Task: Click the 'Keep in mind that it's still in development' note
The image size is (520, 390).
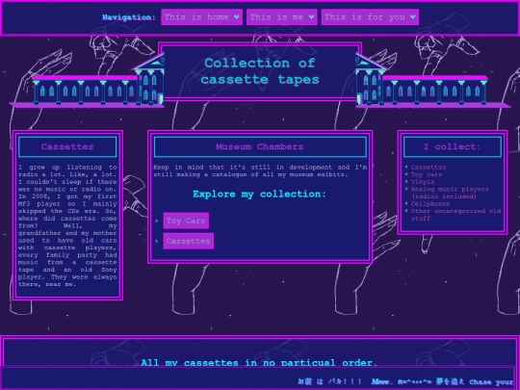Action: 260,170
